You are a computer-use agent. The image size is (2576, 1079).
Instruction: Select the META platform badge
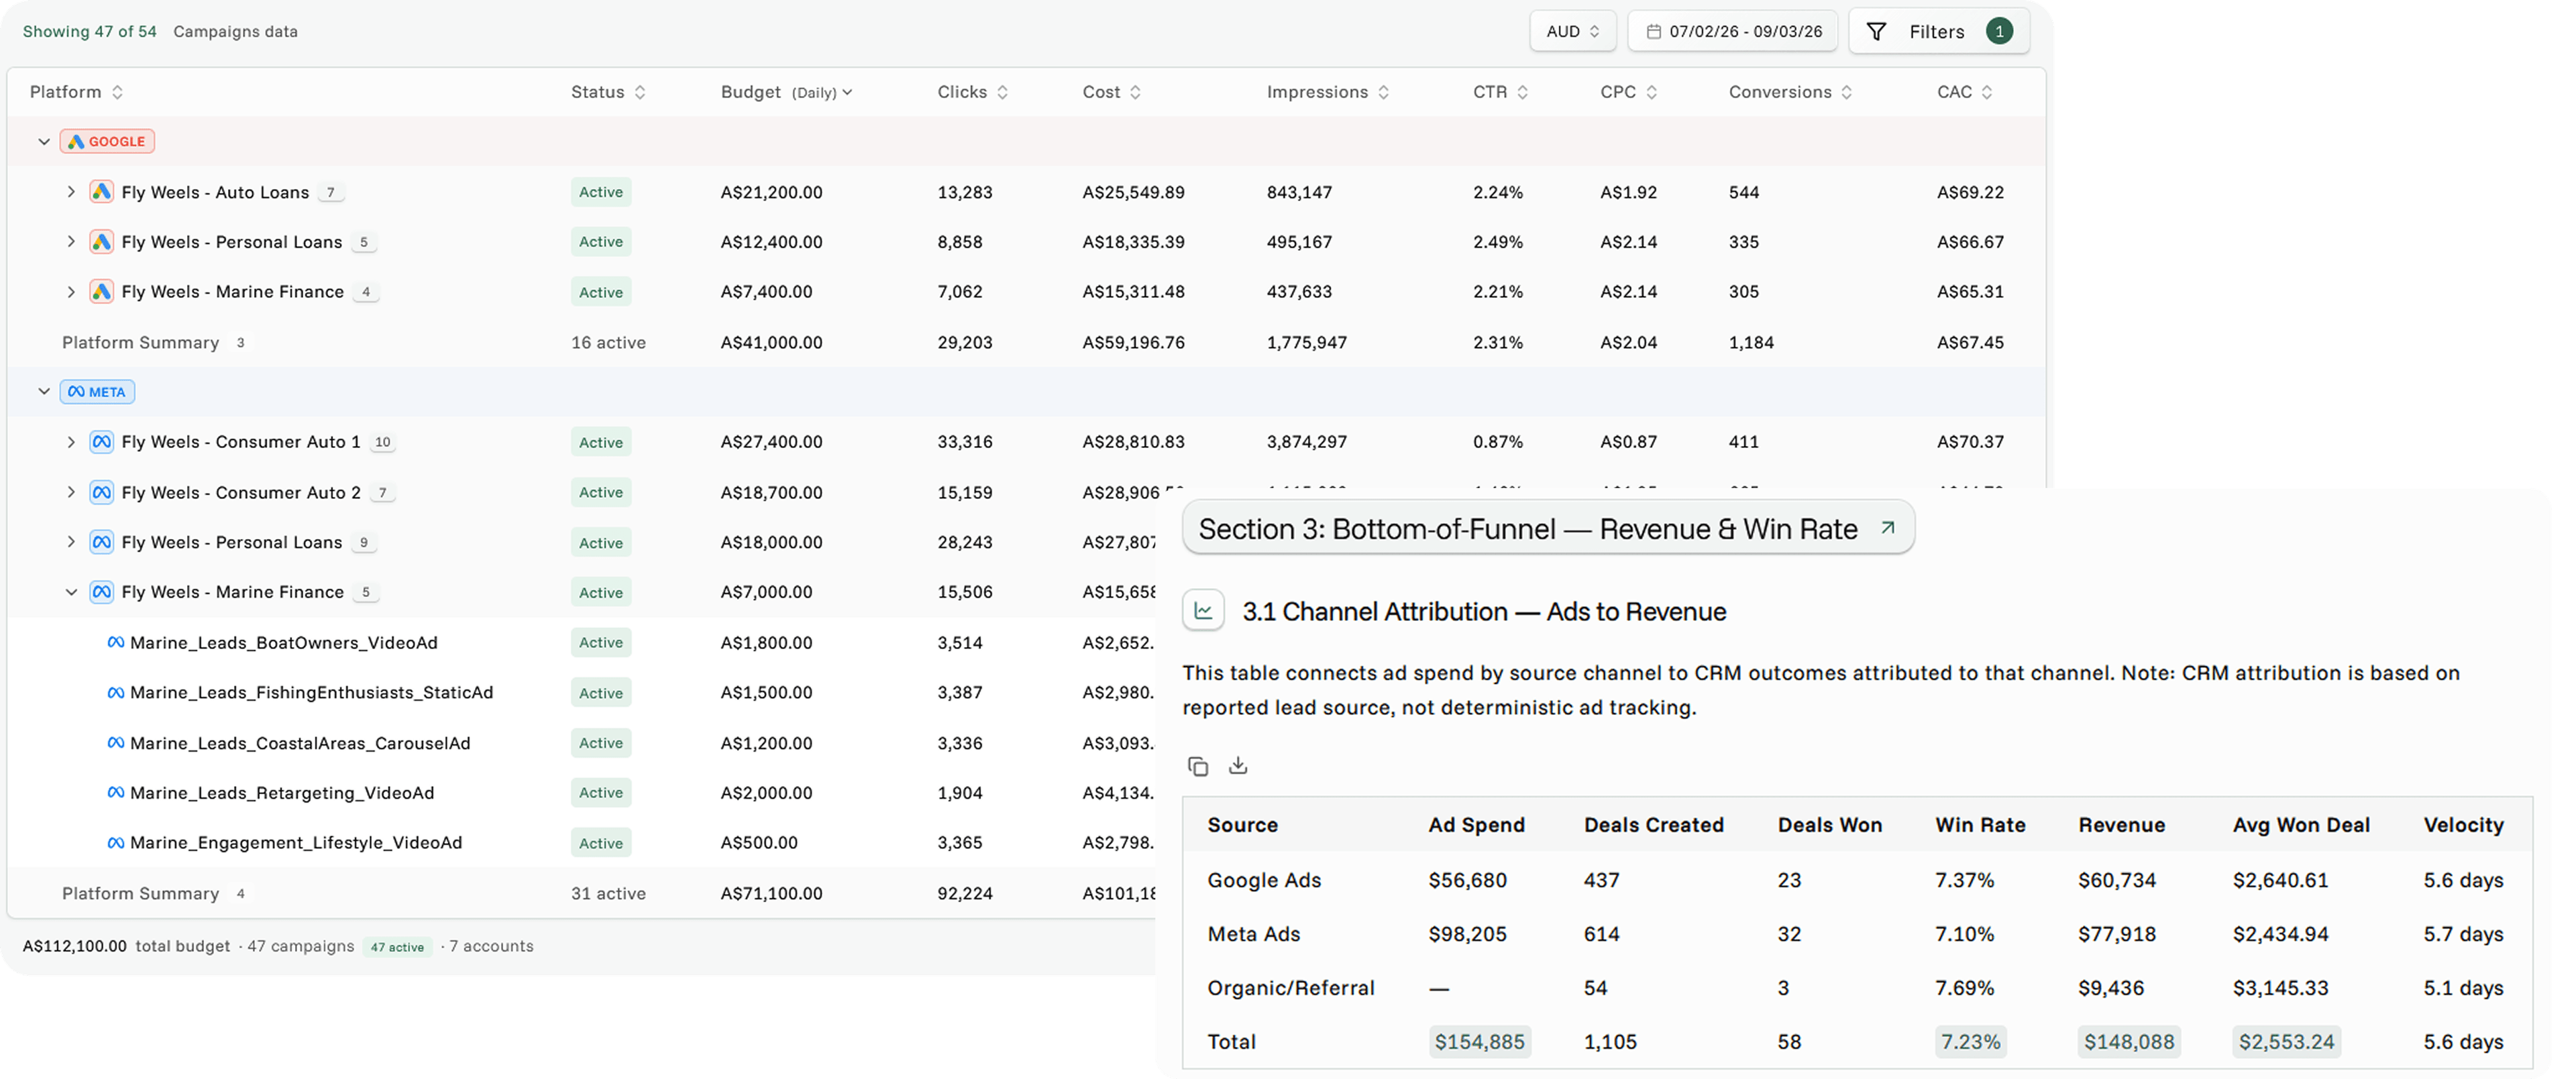[x=97, y=391]
